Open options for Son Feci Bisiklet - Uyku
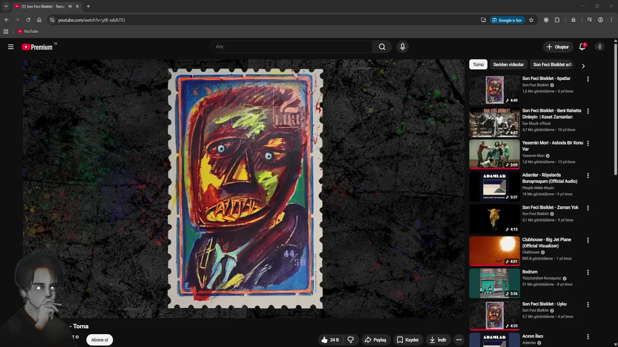The height and width of the screenshot is (347, 618). coord(588,305)
